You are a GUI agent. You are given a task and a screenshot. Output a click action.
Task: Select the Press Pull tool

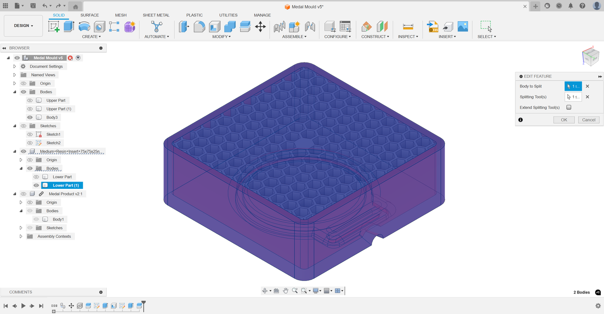tap(184, 27)
